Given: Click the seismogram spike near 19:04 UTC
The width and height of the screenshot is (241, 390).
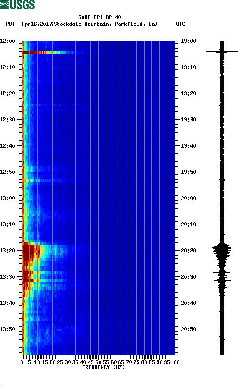Looking at the screenshot, I should pyautogui.click(x=222, y=52).
